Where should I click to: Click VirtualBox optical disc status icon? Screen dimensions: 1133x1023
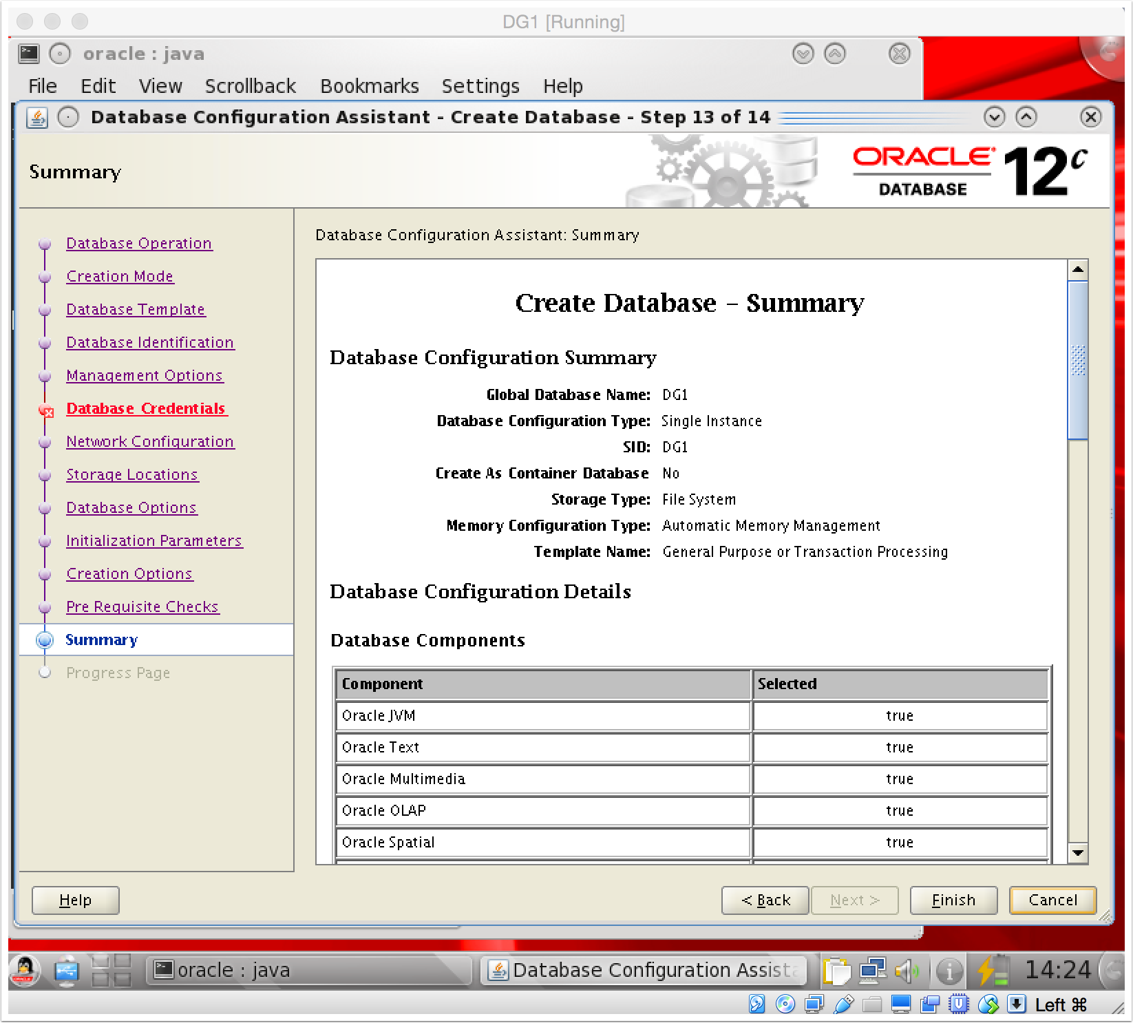pyautogui.click(x=785, y=1004)
